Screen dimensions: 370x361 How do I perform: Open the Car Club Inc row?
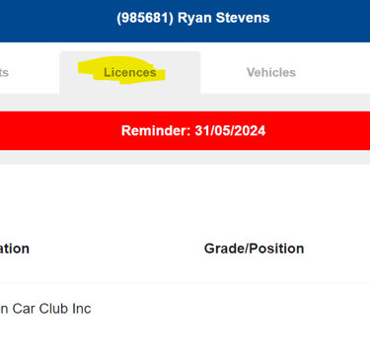(185, 309)
